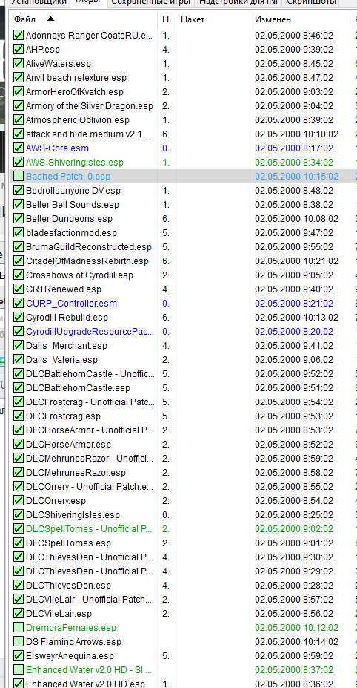Viewport: 357px width, 688px height.
Task: Uncheck the Better Dungeons.esp checkbox
Action: 19,218
